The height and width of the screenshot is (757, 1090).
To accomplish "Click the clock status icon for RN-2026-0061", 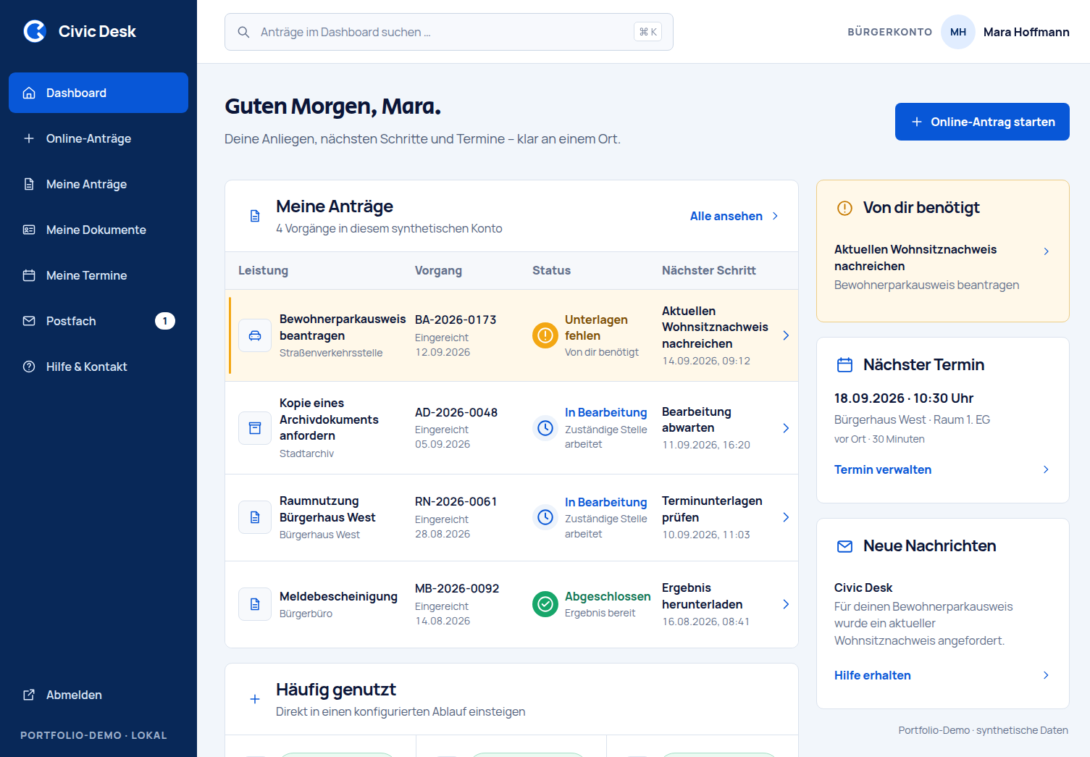I will [545, 517].
